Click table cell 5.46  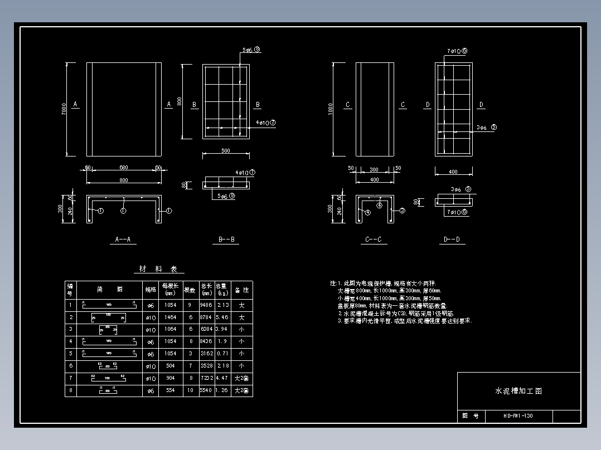click(x=222, y=317)
